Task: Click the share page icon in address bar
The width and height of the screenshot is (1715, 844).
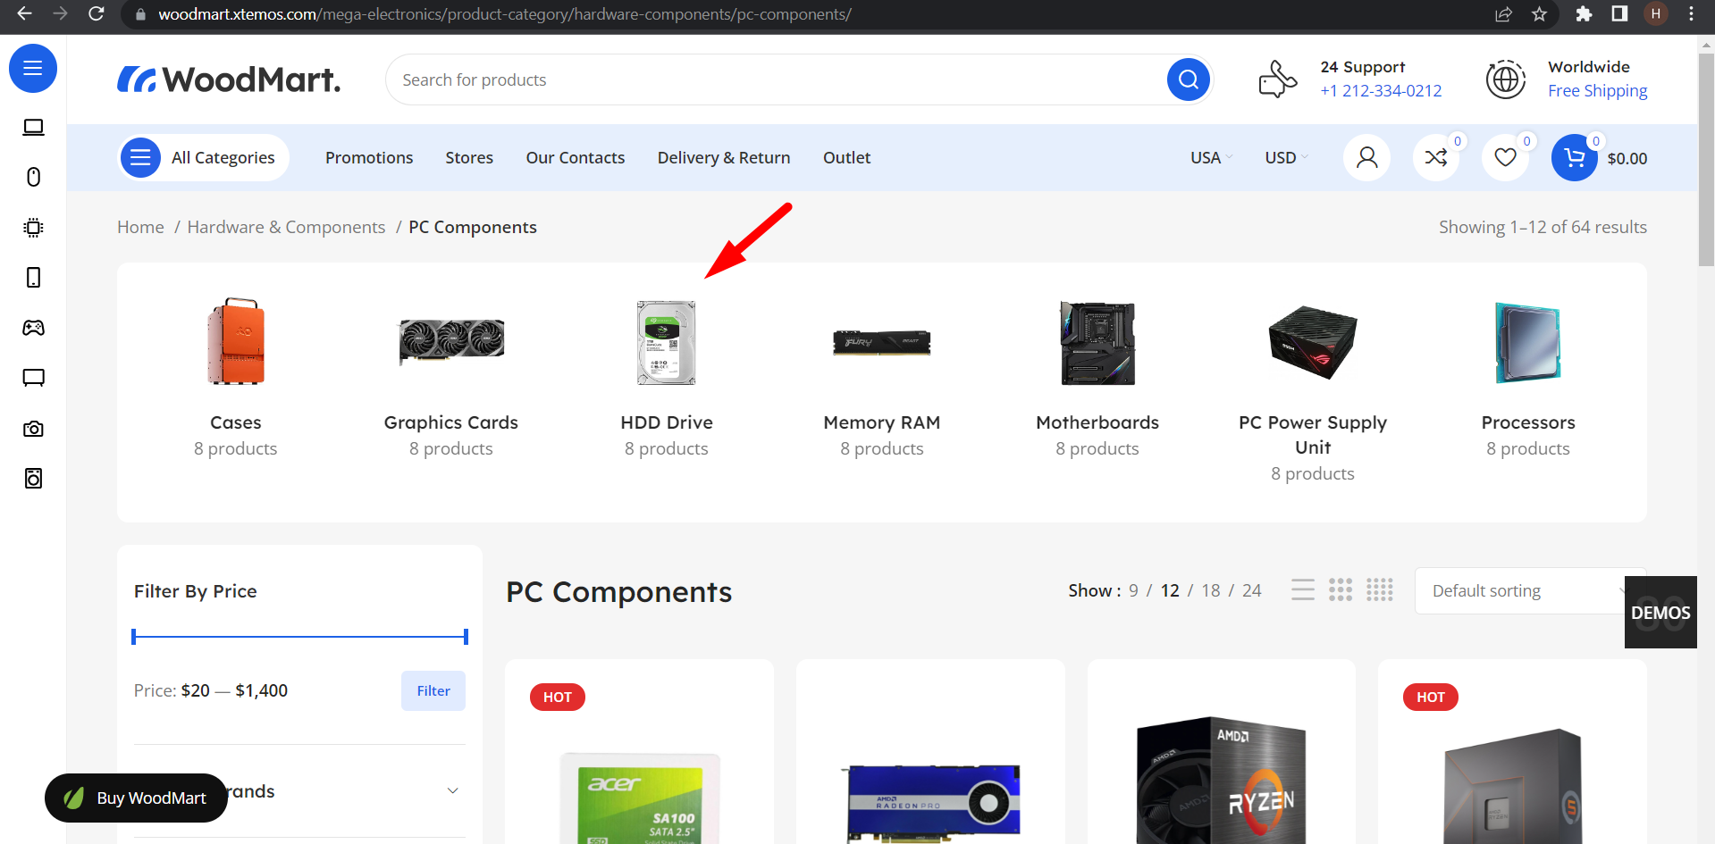Action: tap(1503, 14)
